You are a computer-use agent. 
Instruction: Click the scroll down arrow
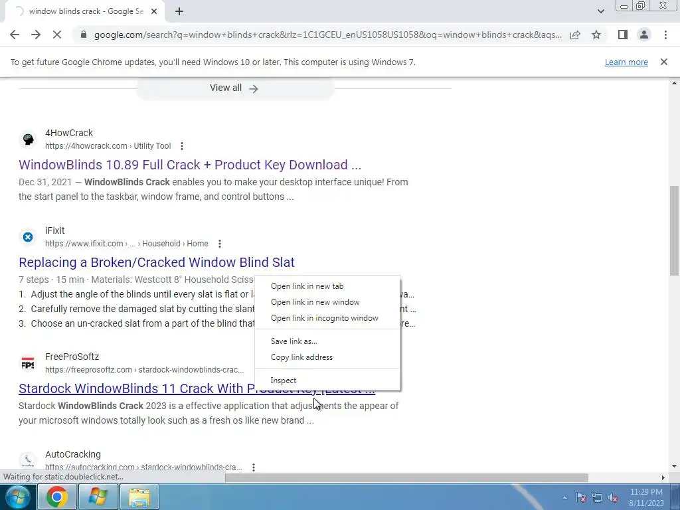(674, 467)
